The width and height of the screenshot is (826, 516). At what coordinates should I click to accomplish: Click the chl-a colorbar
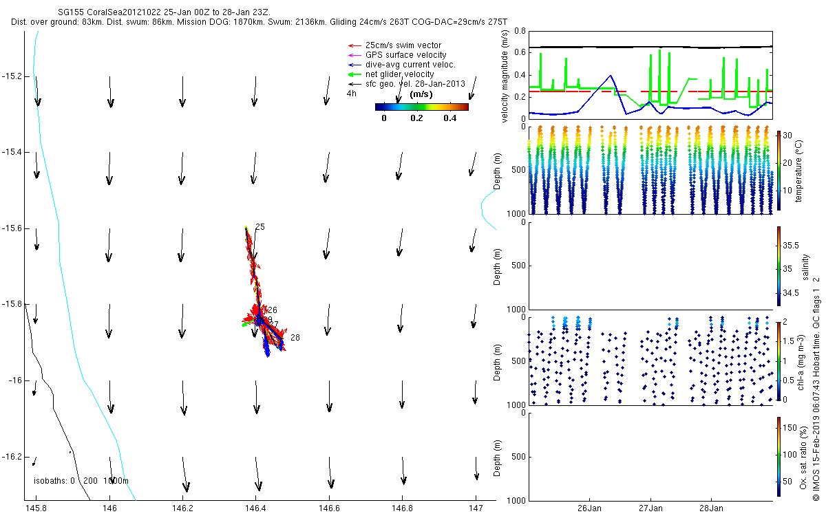point(779,361)
